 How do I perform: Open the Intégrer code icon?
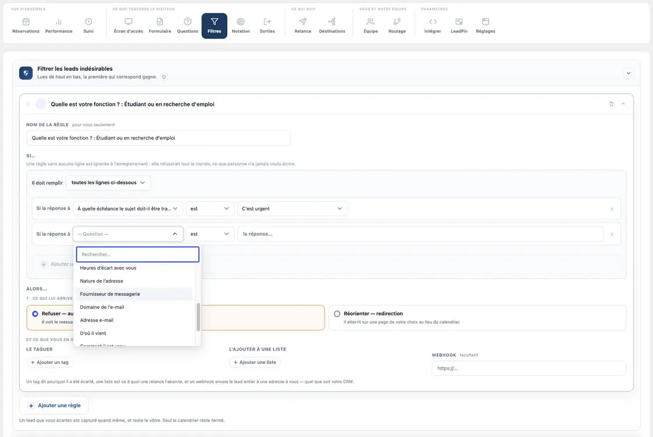pyautogui.click(x=433, y=22)
